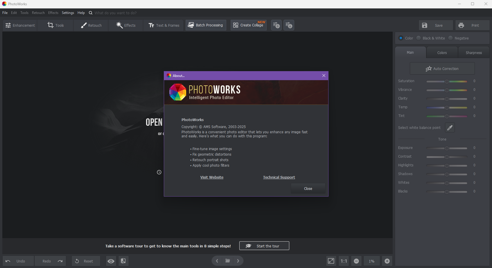Click the Redo button

coord(50,261)
